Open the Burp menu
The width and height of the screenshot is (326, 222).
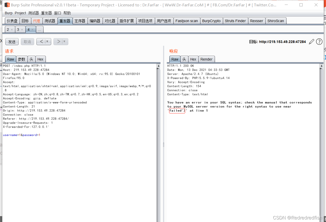pos(9,13)
